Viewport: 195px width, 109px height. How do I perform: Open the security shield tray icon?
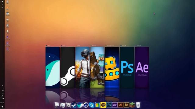(3, 91)
